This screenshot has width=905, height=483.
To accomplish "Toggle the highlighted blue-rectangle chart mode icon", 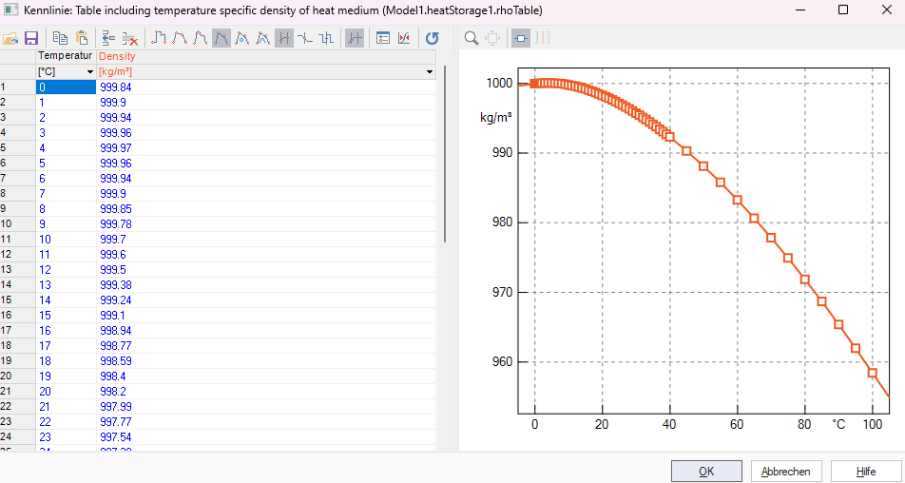I will coord(521,38).
